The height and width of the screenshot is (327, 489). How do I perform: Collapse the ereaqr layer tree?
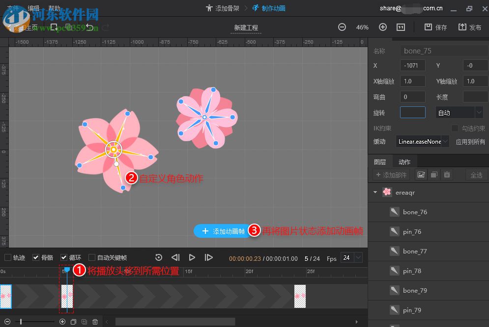(375, 193)
